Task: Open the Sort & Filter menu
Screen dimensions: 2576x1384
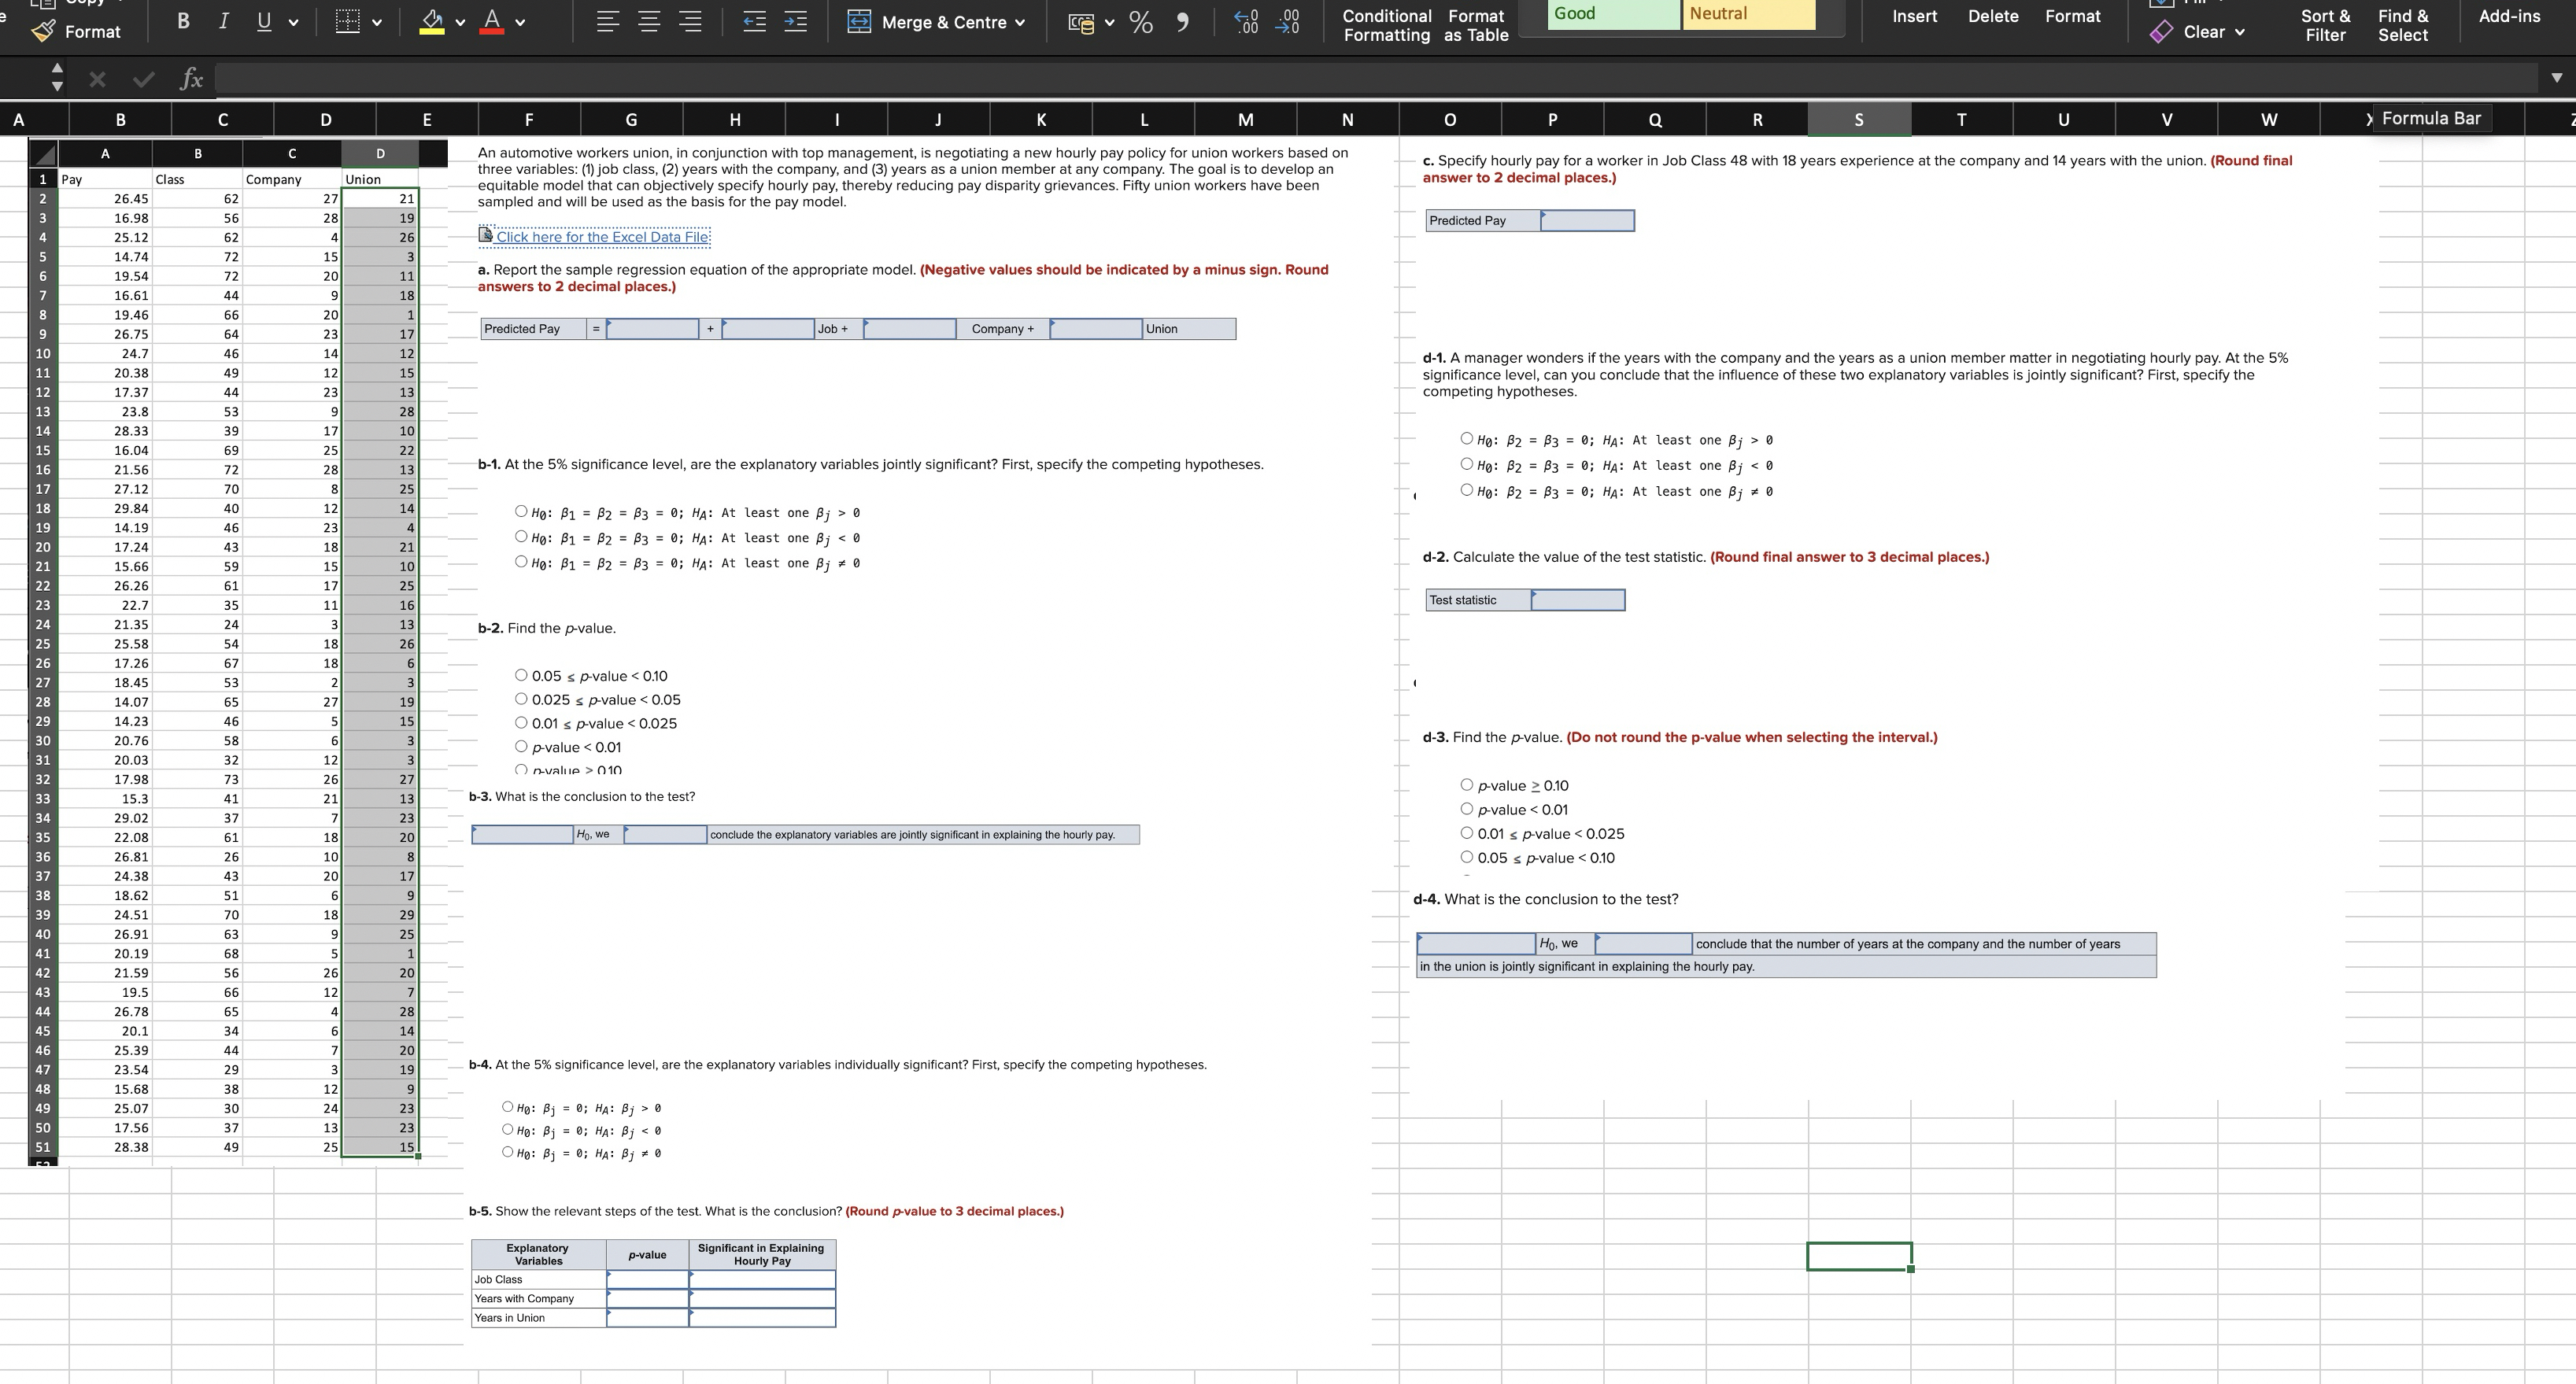Action: tap(2325, 25)
